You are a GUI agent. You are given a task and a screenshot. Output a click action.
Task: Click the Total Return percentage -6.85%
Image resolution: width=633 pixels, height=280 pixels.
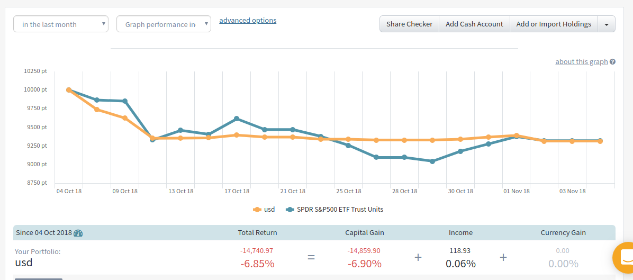[257, 263]
